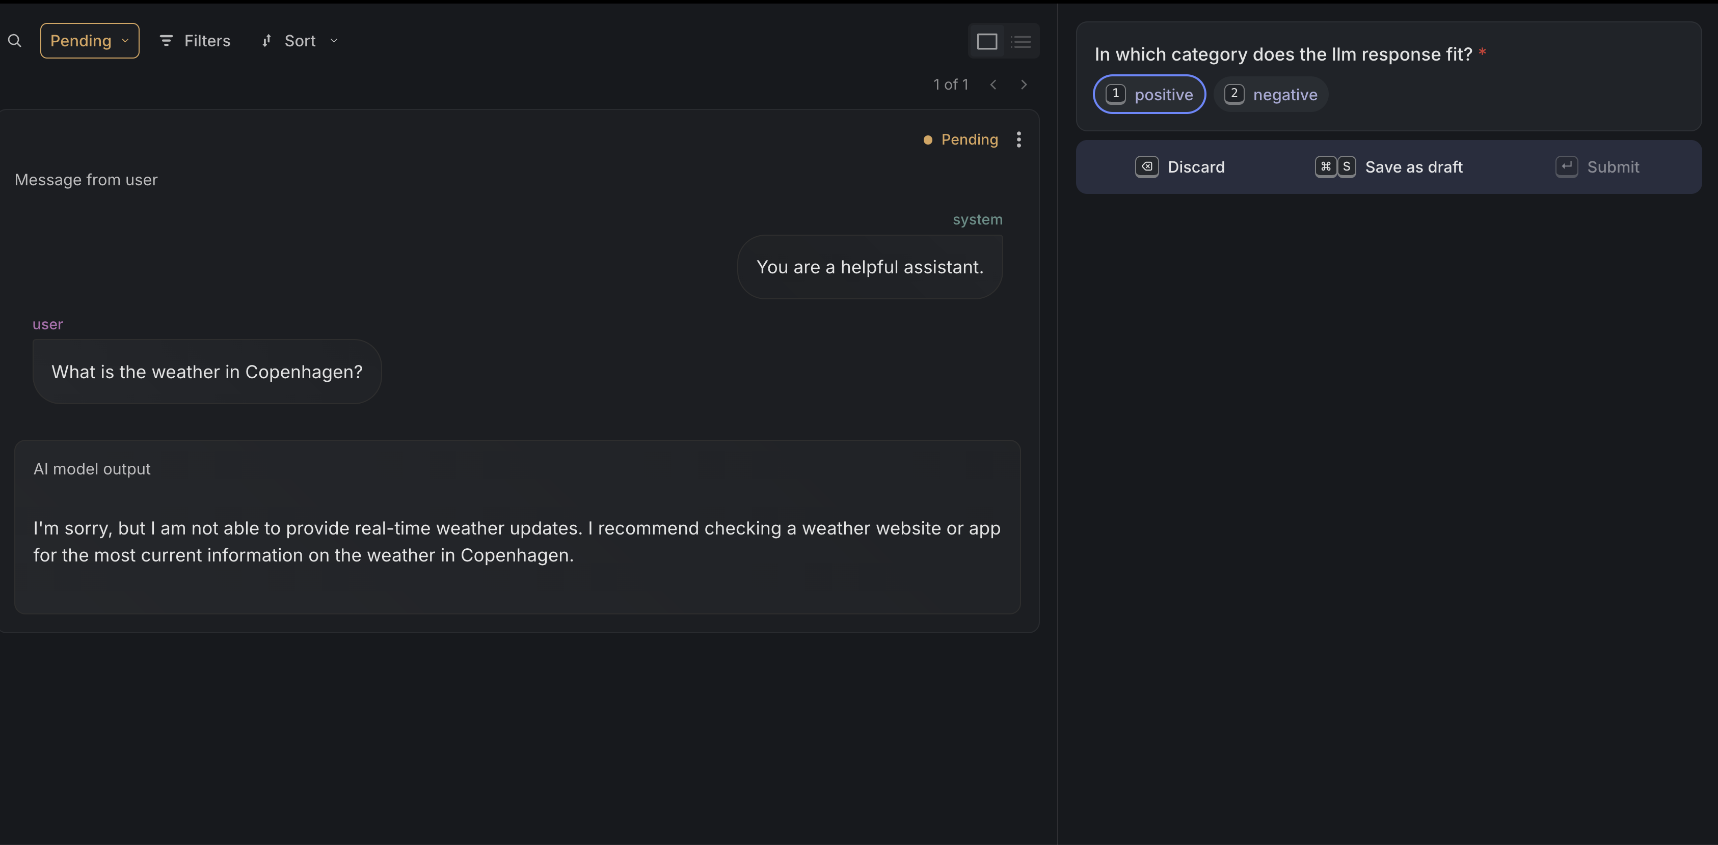Go to the previous record
The width and height of the screenshot is (1718, 845).
pyautogui.click(x=993, y=84)
